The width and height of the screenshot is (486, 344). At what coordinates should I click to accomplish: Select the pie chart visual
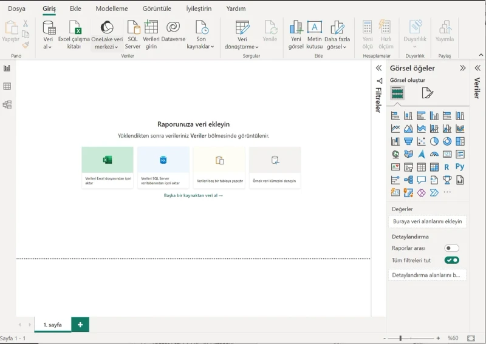point(434,141)
